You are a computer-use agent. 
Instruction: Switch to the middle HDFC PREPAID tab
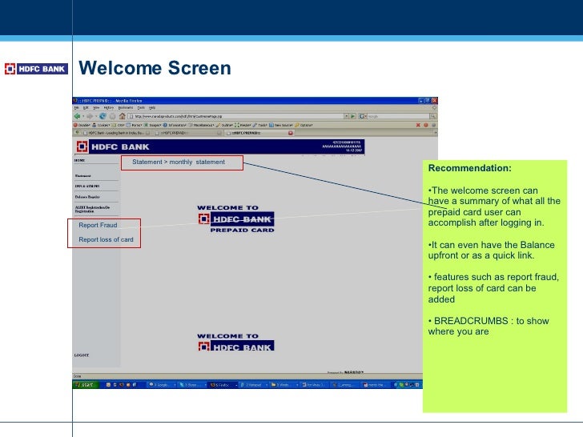(188, 133)
